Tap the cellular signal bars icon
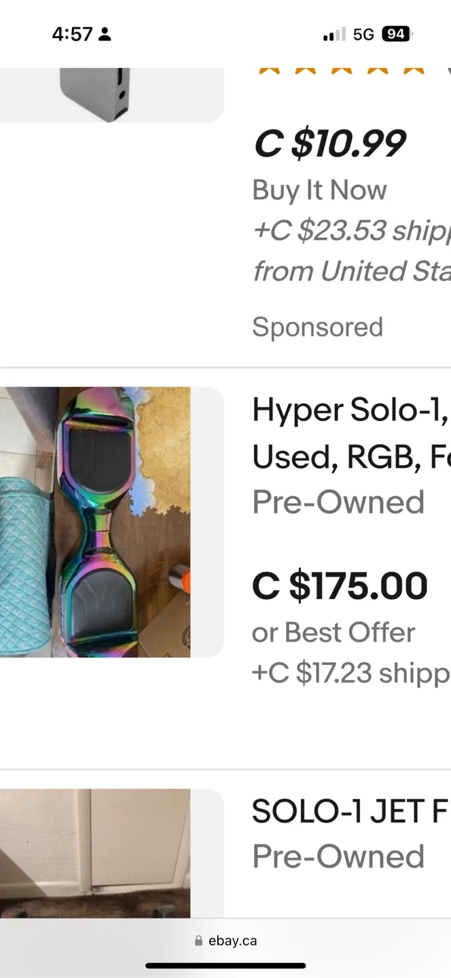The width and height of the screenshot is (451, 978). point(334,34)
